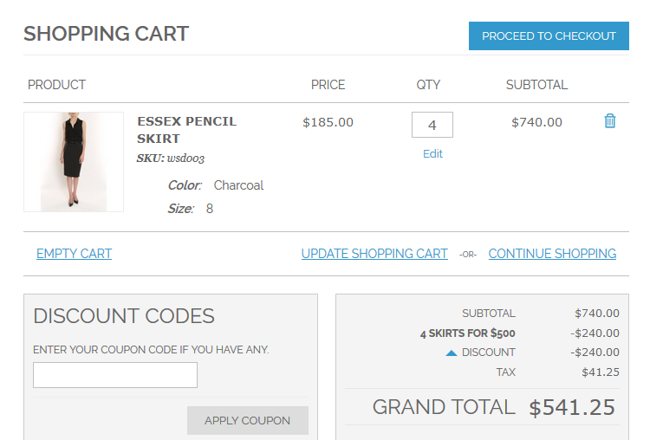The image size is (650, 440).
Task: Collapse the Discount breakdown triangle
Action: click(452, 353)
